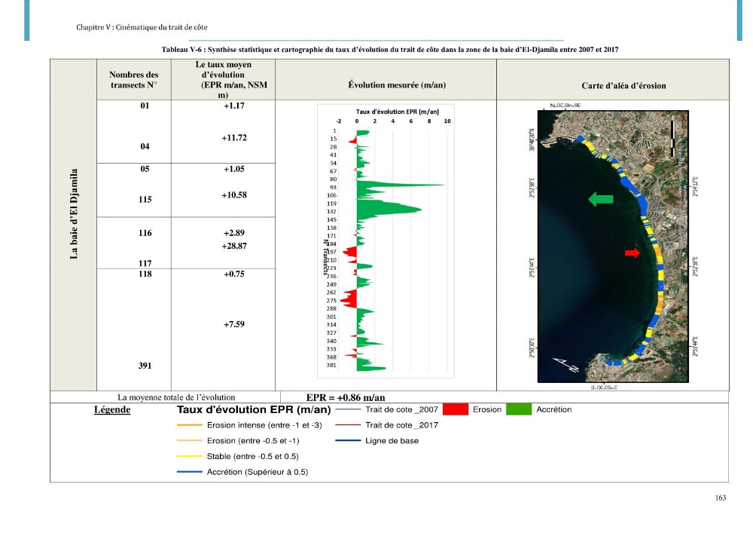This screenshot has width=753, height=533.
Task: Click the 'N° Transects' vertical axis label
Action: (325, 257)
